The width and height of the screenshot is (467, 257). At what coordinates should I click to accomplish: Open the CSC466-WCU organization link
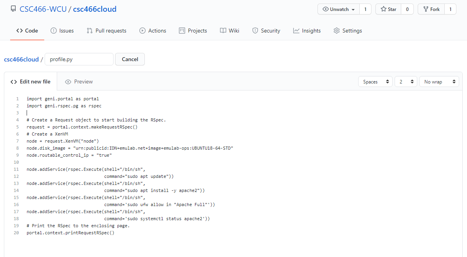[43, 9]
